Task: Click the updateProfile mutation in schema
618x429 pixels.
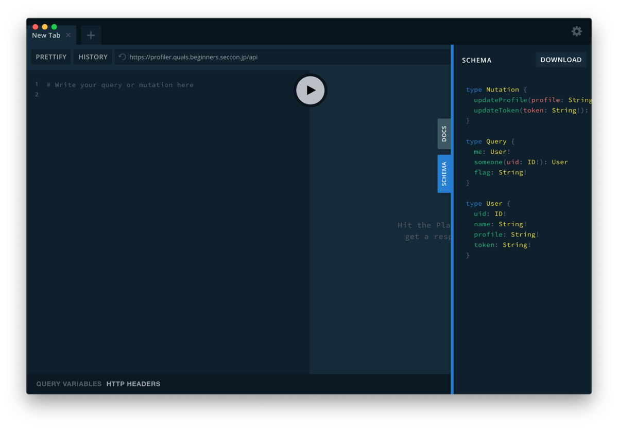Action: [x=501, y=100]
